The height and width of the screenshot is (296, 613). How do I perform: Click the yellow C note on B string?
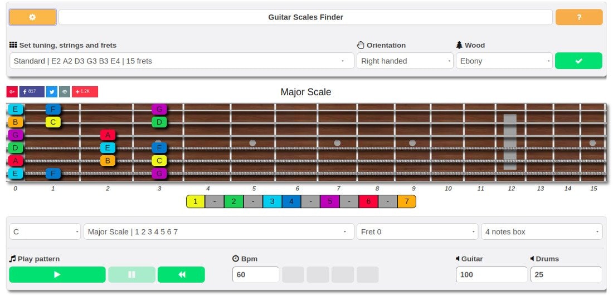pyautogui.click(x=53, y=122)
